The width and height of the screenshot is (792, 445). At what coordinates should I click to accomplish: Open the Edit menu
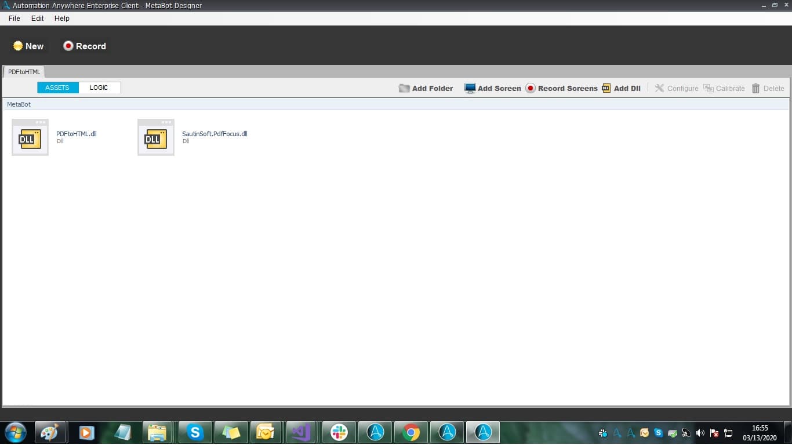pos(38,19)
